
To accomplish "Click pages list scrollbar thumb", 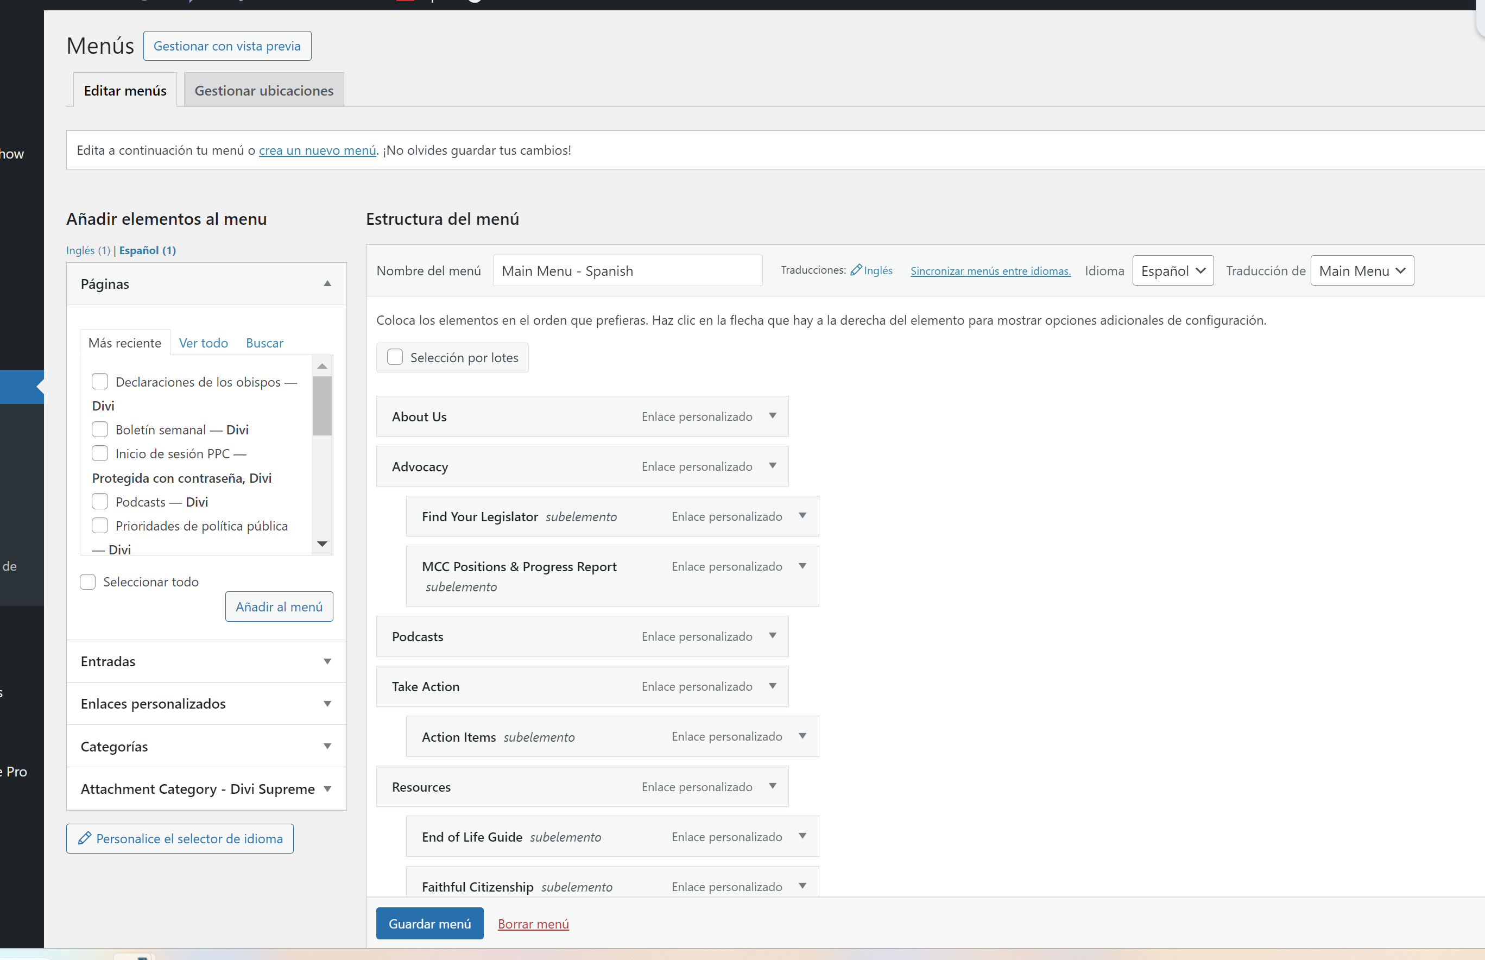I will pyautogui.click(x=322, y=405).
